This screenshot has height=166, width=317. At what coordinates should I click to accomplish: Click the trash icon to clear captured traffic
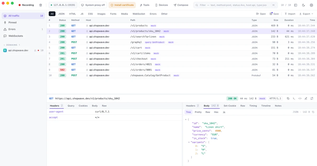point(40,5)
